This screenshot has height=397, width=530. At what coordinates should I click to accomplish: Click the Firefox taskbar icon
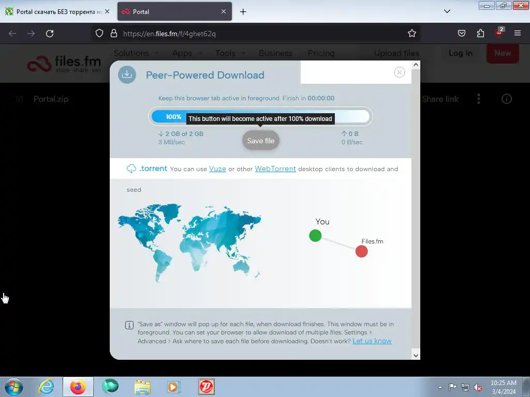tap(78, 387)
